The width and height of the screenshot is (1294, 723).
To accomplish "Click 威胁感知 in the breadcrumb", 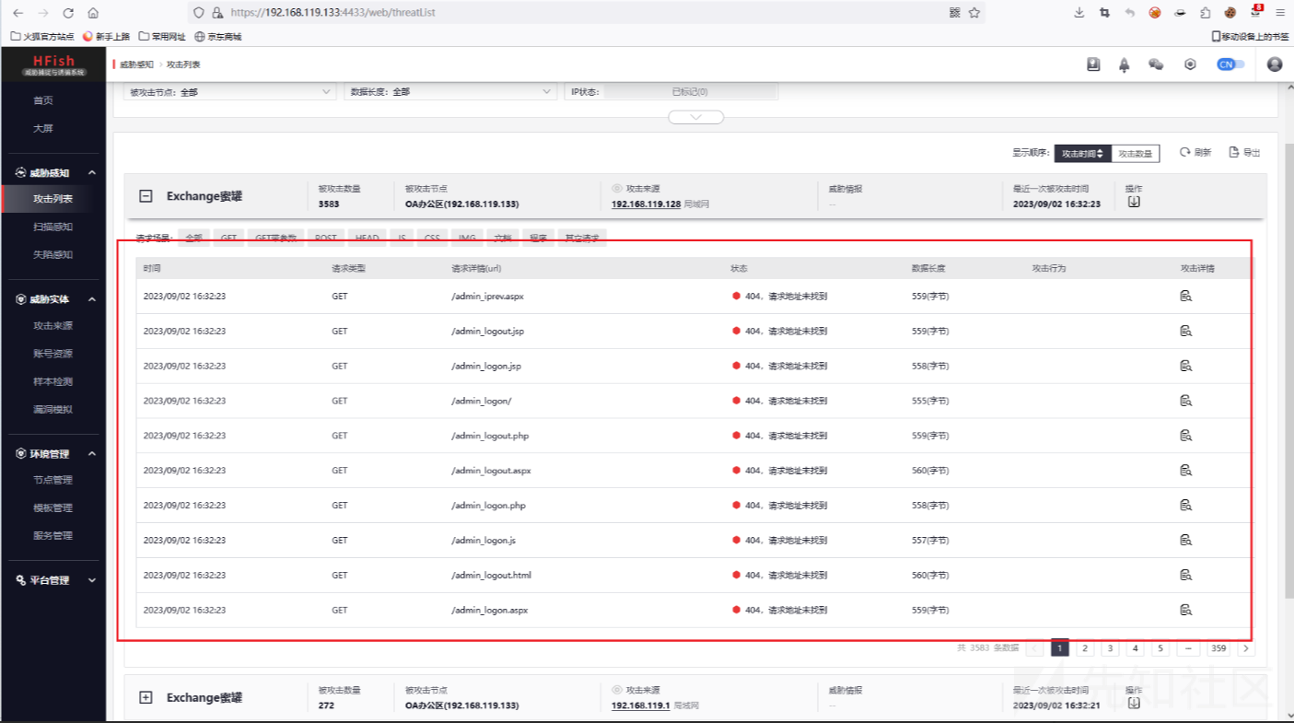I will tap(136, 64).
